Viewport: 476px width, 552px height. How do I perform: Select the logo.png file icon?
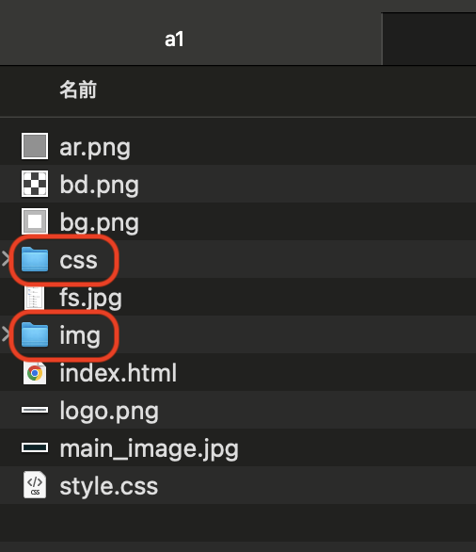[x=35, y=410]
